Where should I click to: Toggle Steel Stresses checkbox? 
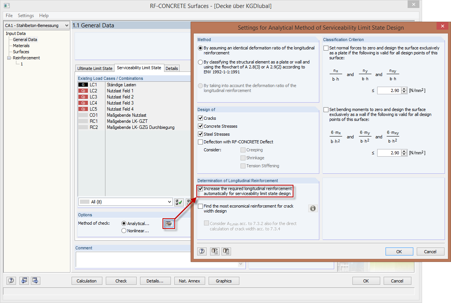[201, 134]
